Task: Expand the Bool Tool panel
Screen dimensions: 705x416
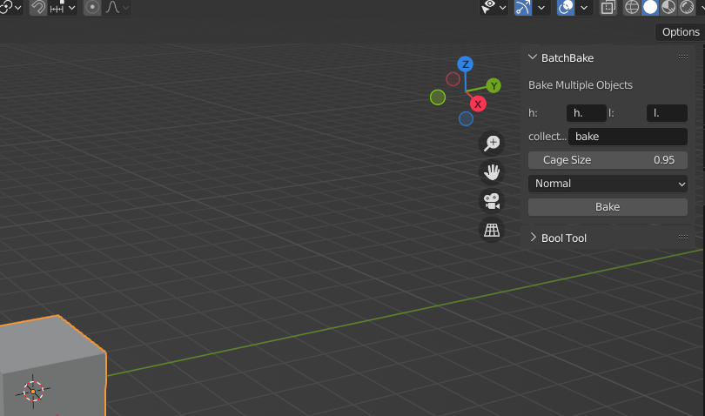Action: [x=533, y=238]
